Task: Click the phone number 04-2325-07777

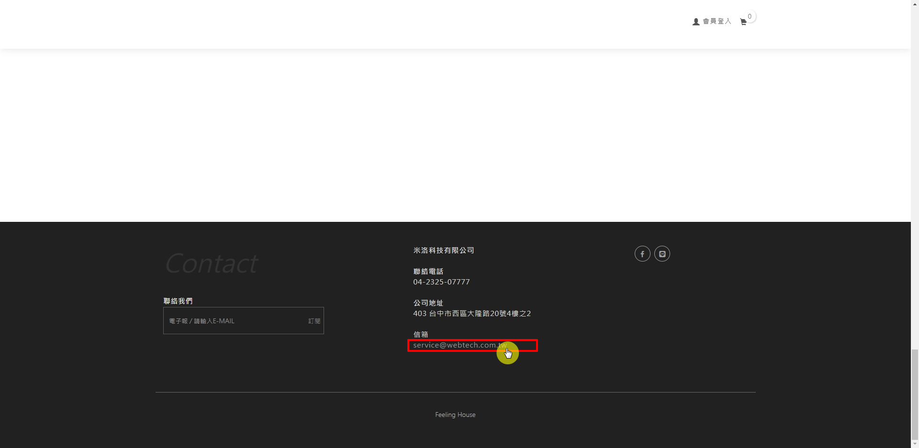Action: click(x=441, y=282)
